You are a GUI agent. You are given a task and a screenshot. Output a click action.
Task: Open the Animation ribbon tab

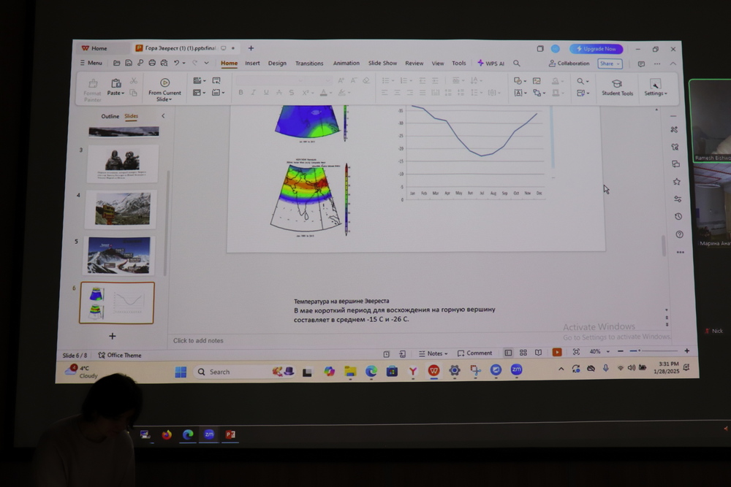(x=346, y=63)
